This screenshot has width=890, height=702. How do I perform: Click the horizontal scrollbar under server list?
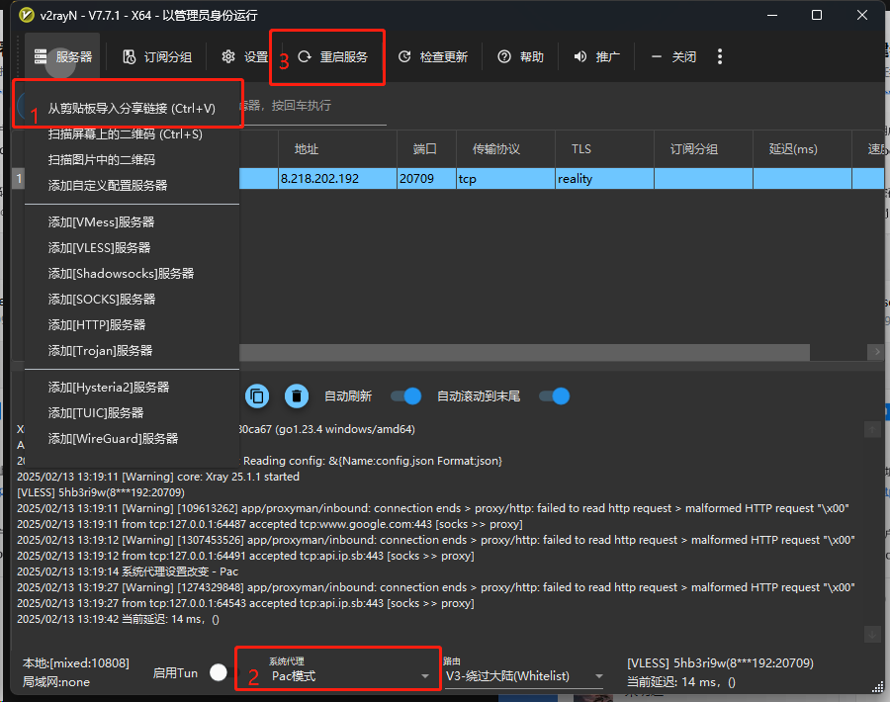[524, 352]
